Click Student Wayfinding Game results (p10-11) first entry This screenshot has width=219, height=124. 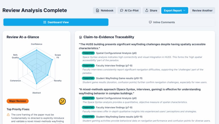(x=120, y=78)
